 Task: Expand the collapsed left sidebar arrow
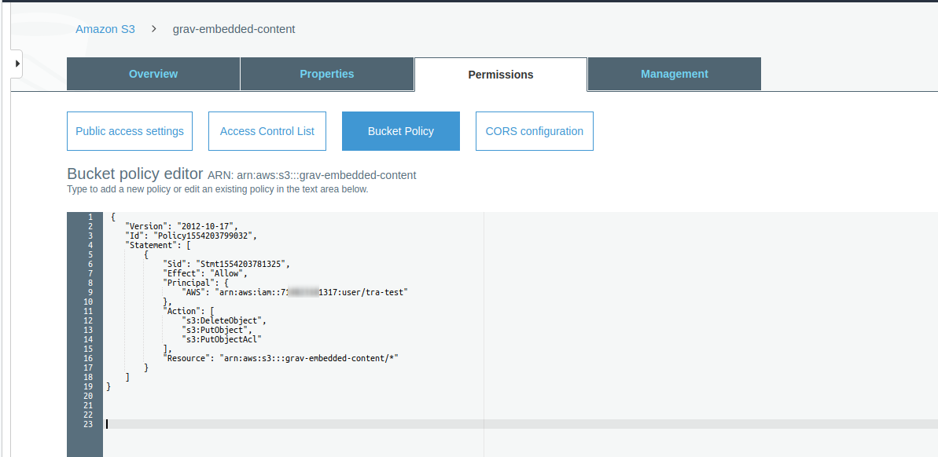[17, 62]
